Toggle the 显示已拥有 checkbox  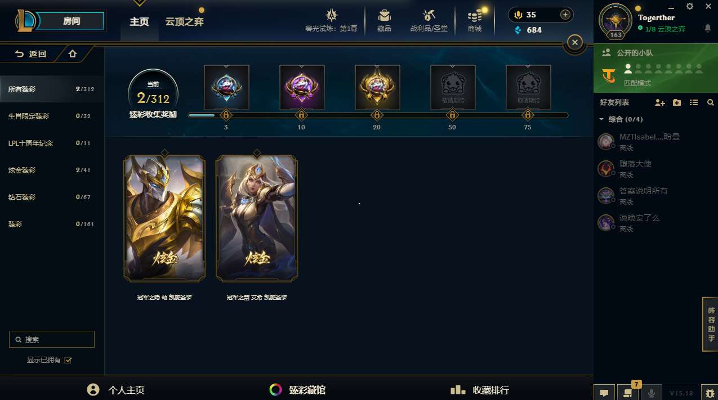coord(68,360)
